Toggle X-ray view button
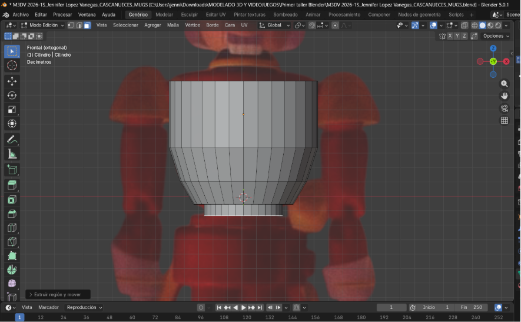Viewport: 521px width, 322px height. pyautogui.click(x=464, y=25)
